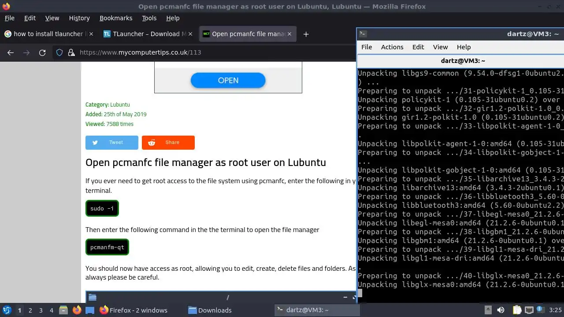
Task: Switch to virtual desktop 4
Action: (52, 310)
